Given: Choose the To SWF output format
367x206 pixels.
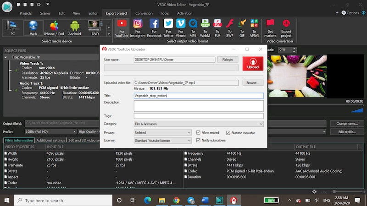Looking at the screenshot, I should [230, 28].
